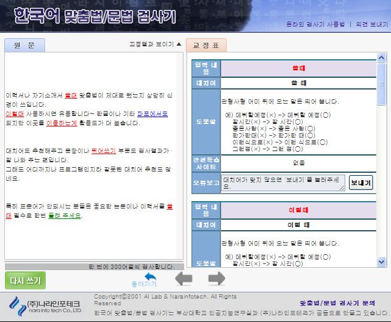
Task: Click example line 좋은사람(×) -> 좋은 사람(○)
Action: (x=274, y=128)
